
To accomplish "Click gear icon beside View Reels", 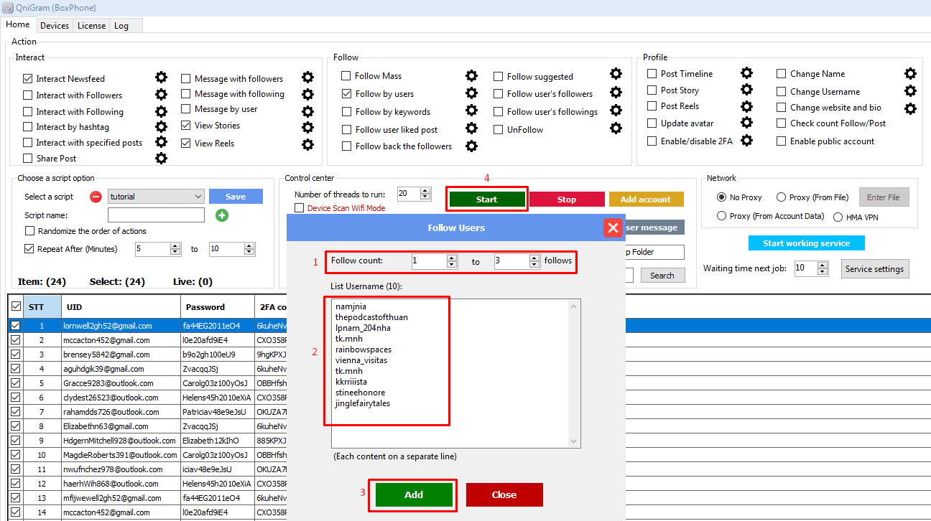I will point(307,144).
